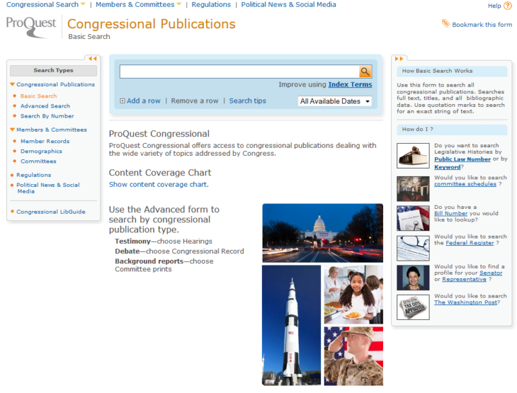Open Search tips
Image resolution: width=517 pixels, height=393 pixels.
click(x=248, y=101)
